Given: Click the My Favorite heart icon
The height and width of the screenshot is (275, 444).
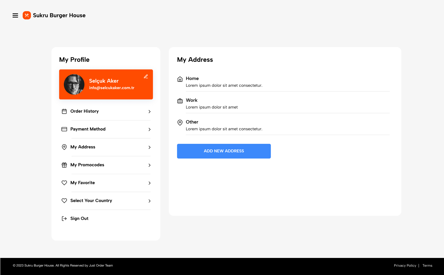Looking at the screenshot, I should 64,183.
